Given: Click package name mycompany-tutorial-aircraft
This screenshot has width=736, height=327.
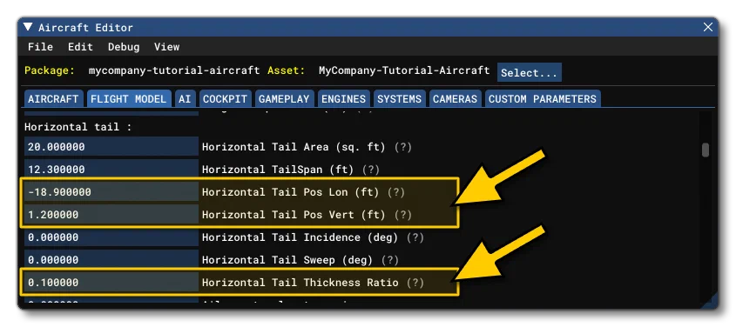Looking at the screenshot, I should [174, 70].
